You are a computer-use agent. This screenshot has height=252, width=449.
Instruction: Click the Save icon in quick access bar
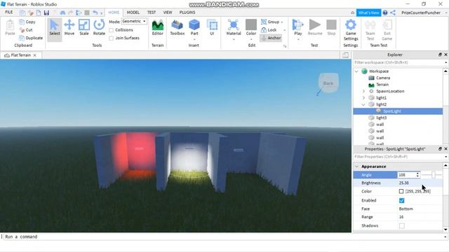point(46,13)
